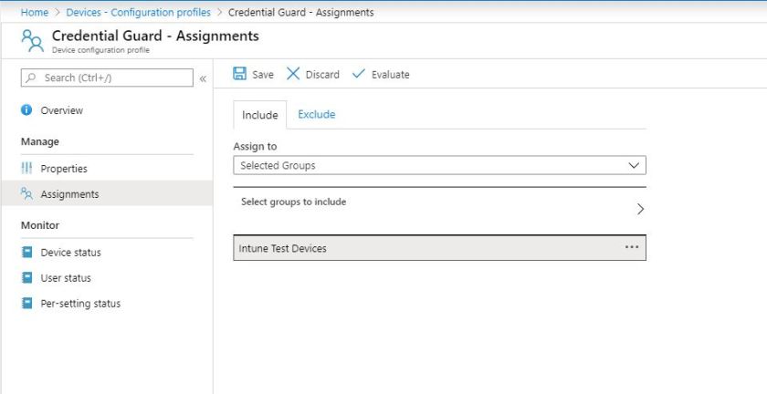Click the Discard X icon
This screenshot has height=394, width=767.
point(293,74)
